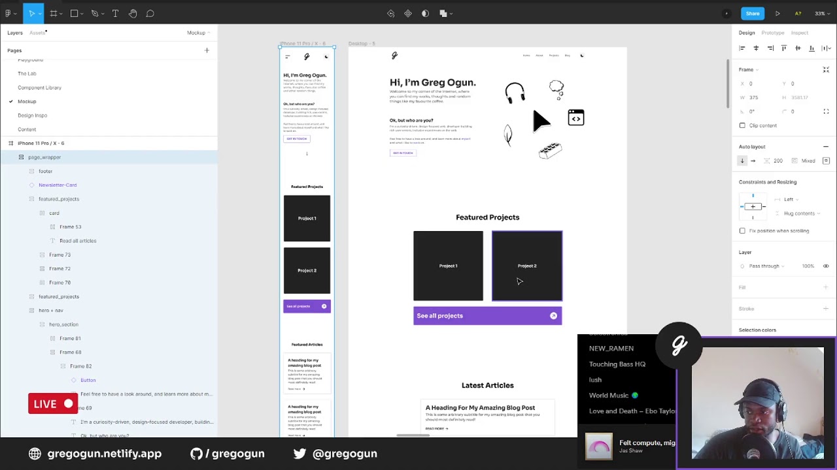Add a Fill with plus icon

coord(826,287)
